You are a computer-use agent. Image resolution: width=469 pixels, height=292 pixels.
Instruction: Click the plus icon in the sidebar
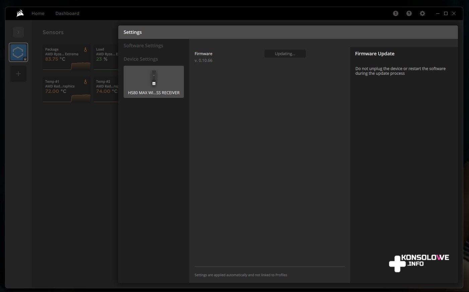(18, 74)
